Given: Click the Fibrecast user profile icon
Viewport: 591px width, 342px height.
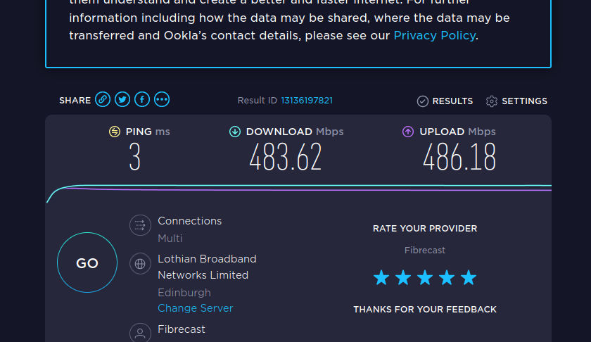Looking at the screenshot, I should (140, 333).
